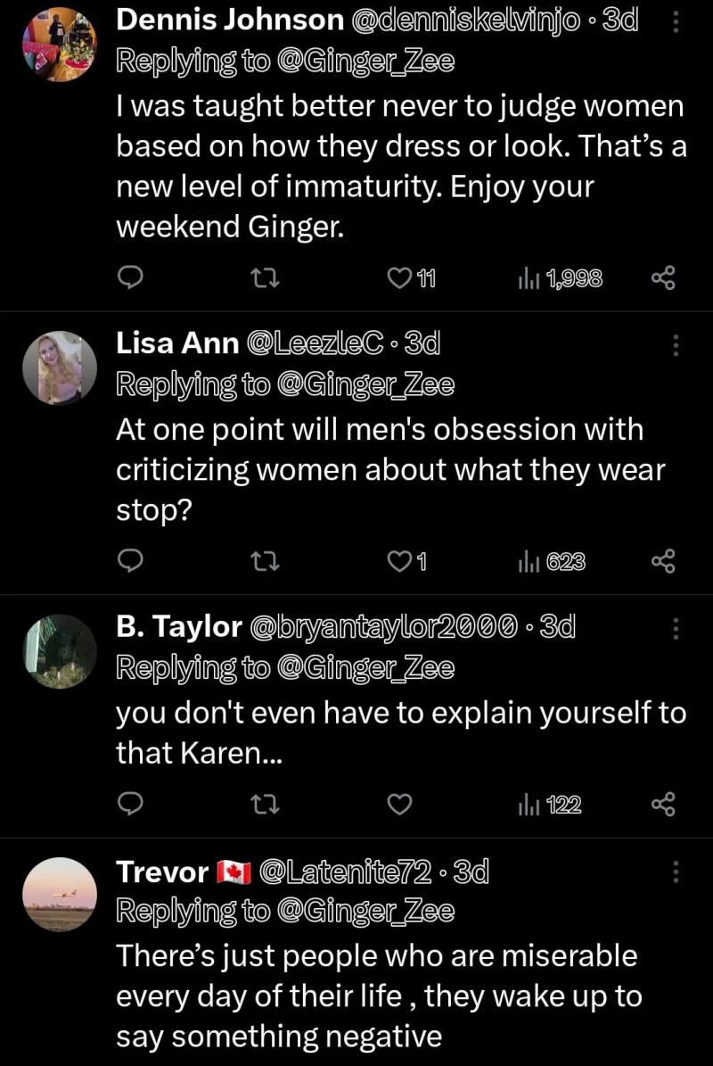Like Lisa Ann's tweet with 1 like
Image resolution: width=713 pixels, height=1066 pixels.
[407, 562]
